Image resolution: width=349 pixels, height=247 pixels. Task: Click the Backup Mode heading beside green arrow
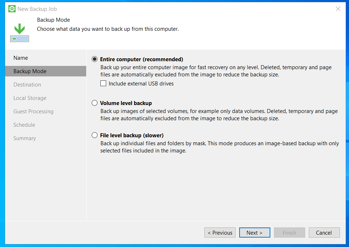53,20
